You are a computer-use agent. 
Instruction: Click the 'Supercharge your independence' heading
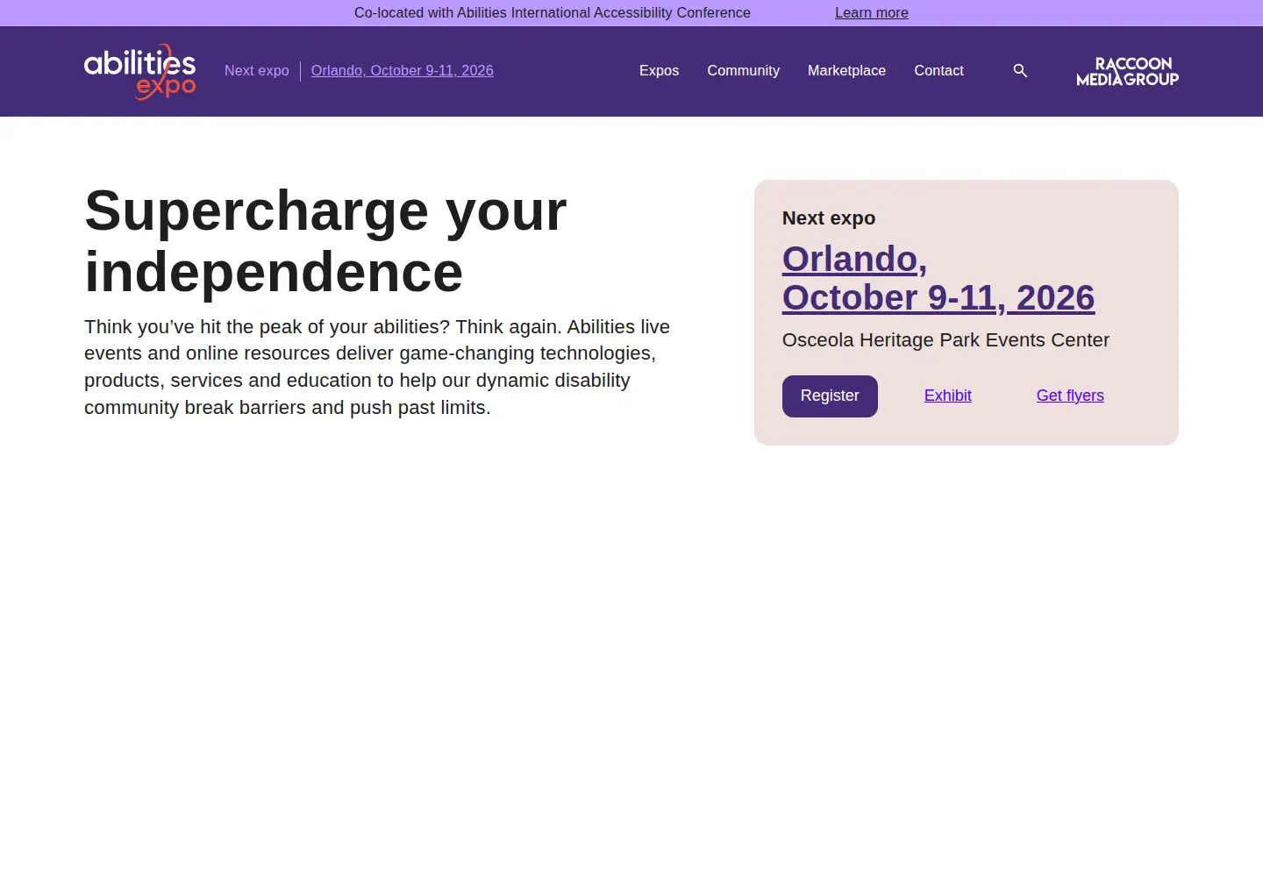325,241
